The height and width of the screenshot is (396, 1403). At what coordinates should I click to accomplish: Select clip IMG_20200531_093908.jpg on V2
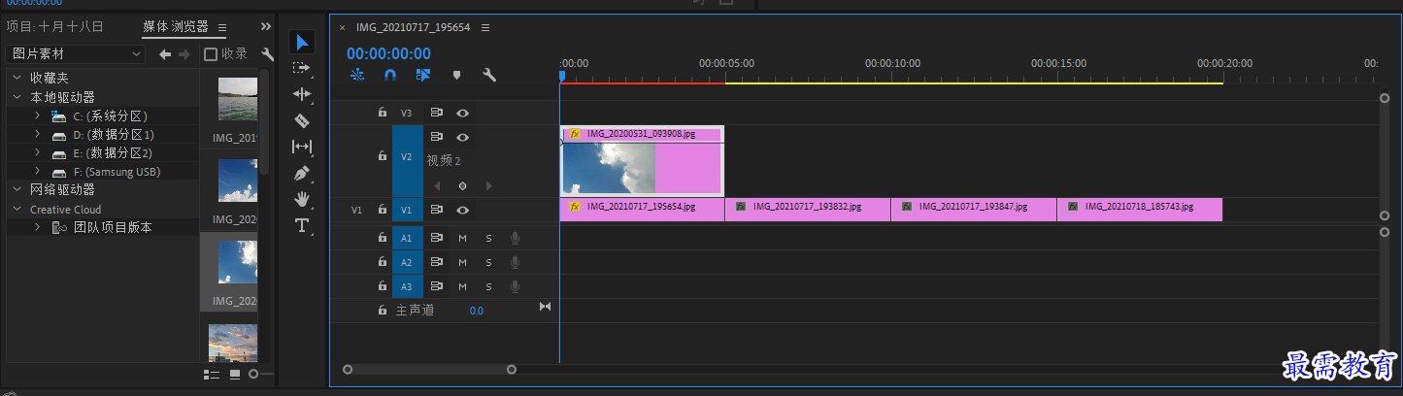click(642, 160)
